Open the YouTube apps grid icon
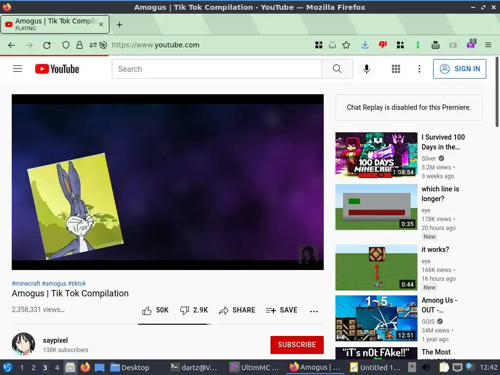This screenshot has width=500, height=375. point(396,69)
